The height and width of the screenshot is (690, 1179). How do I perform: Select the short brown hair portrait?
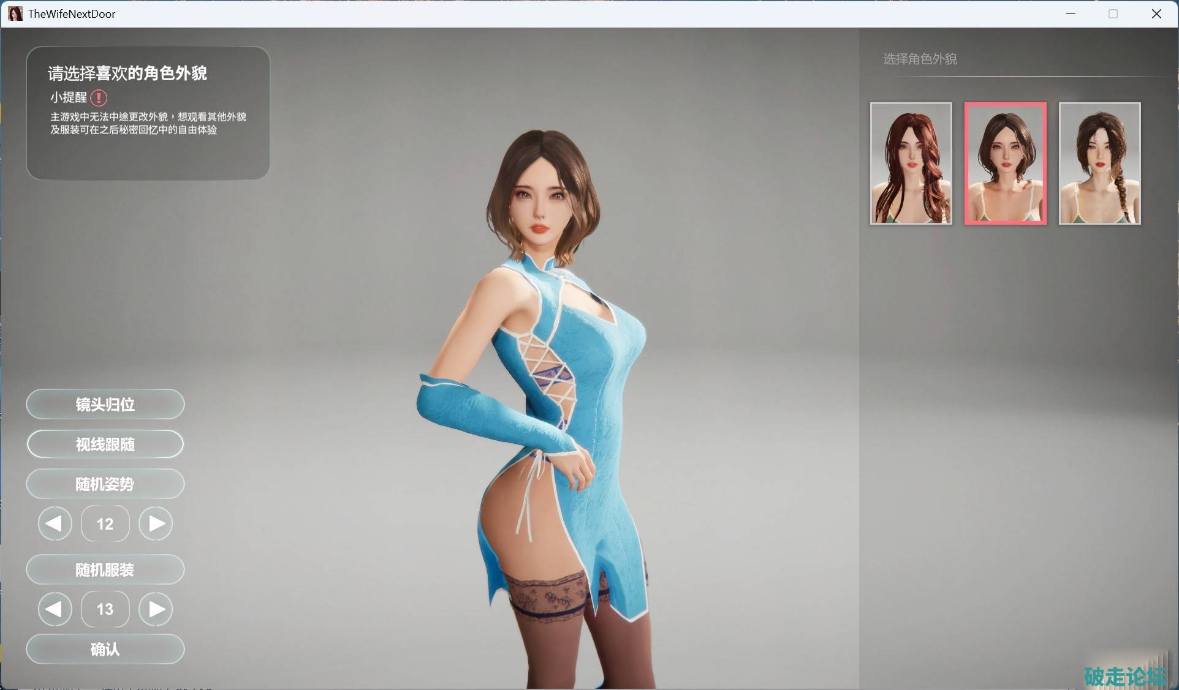(1006, 163)
